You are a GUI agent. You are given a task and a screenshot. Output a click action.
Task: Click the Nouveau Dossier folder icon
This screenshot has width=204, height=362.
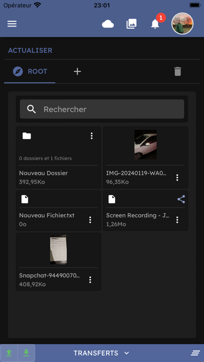coord(27,136)
